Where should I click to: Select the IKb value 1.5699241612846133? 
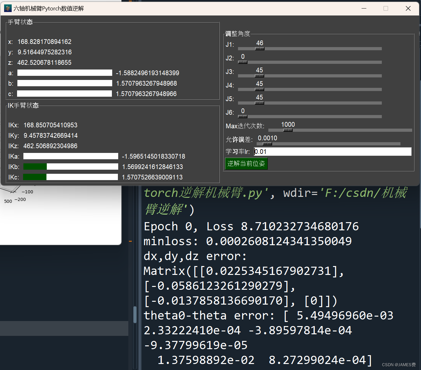point(153,167)
